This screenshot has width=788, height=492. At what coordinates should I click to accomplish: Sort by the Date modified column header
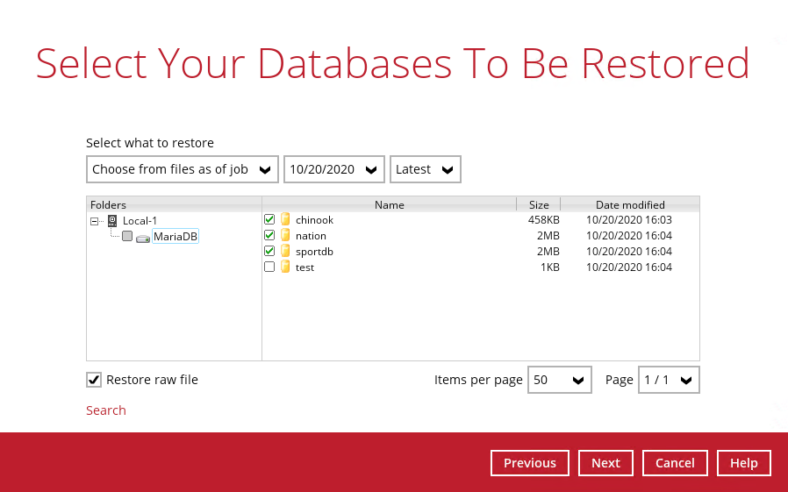[629, 205]
